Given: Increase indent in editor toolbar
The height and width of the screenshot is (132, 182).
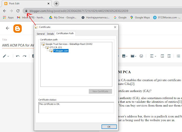Looking at the screenshot, I should tap(162, 56).
